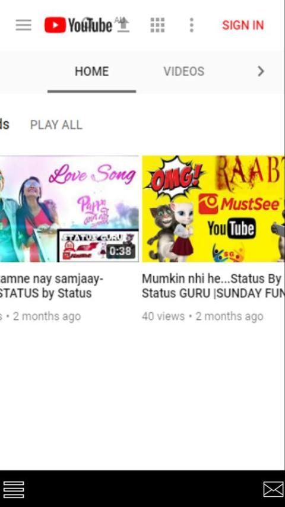The height and width of the screenshot is (507, 285).
Task: Click the MustSee logo on thumbnail
Action: pos(239,204)
